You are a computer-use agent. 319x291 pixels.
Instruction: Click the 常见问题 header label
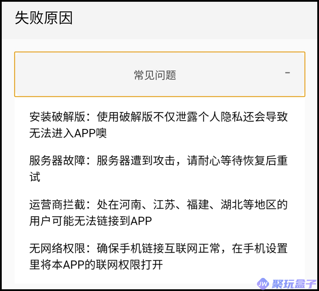[155, 75]
